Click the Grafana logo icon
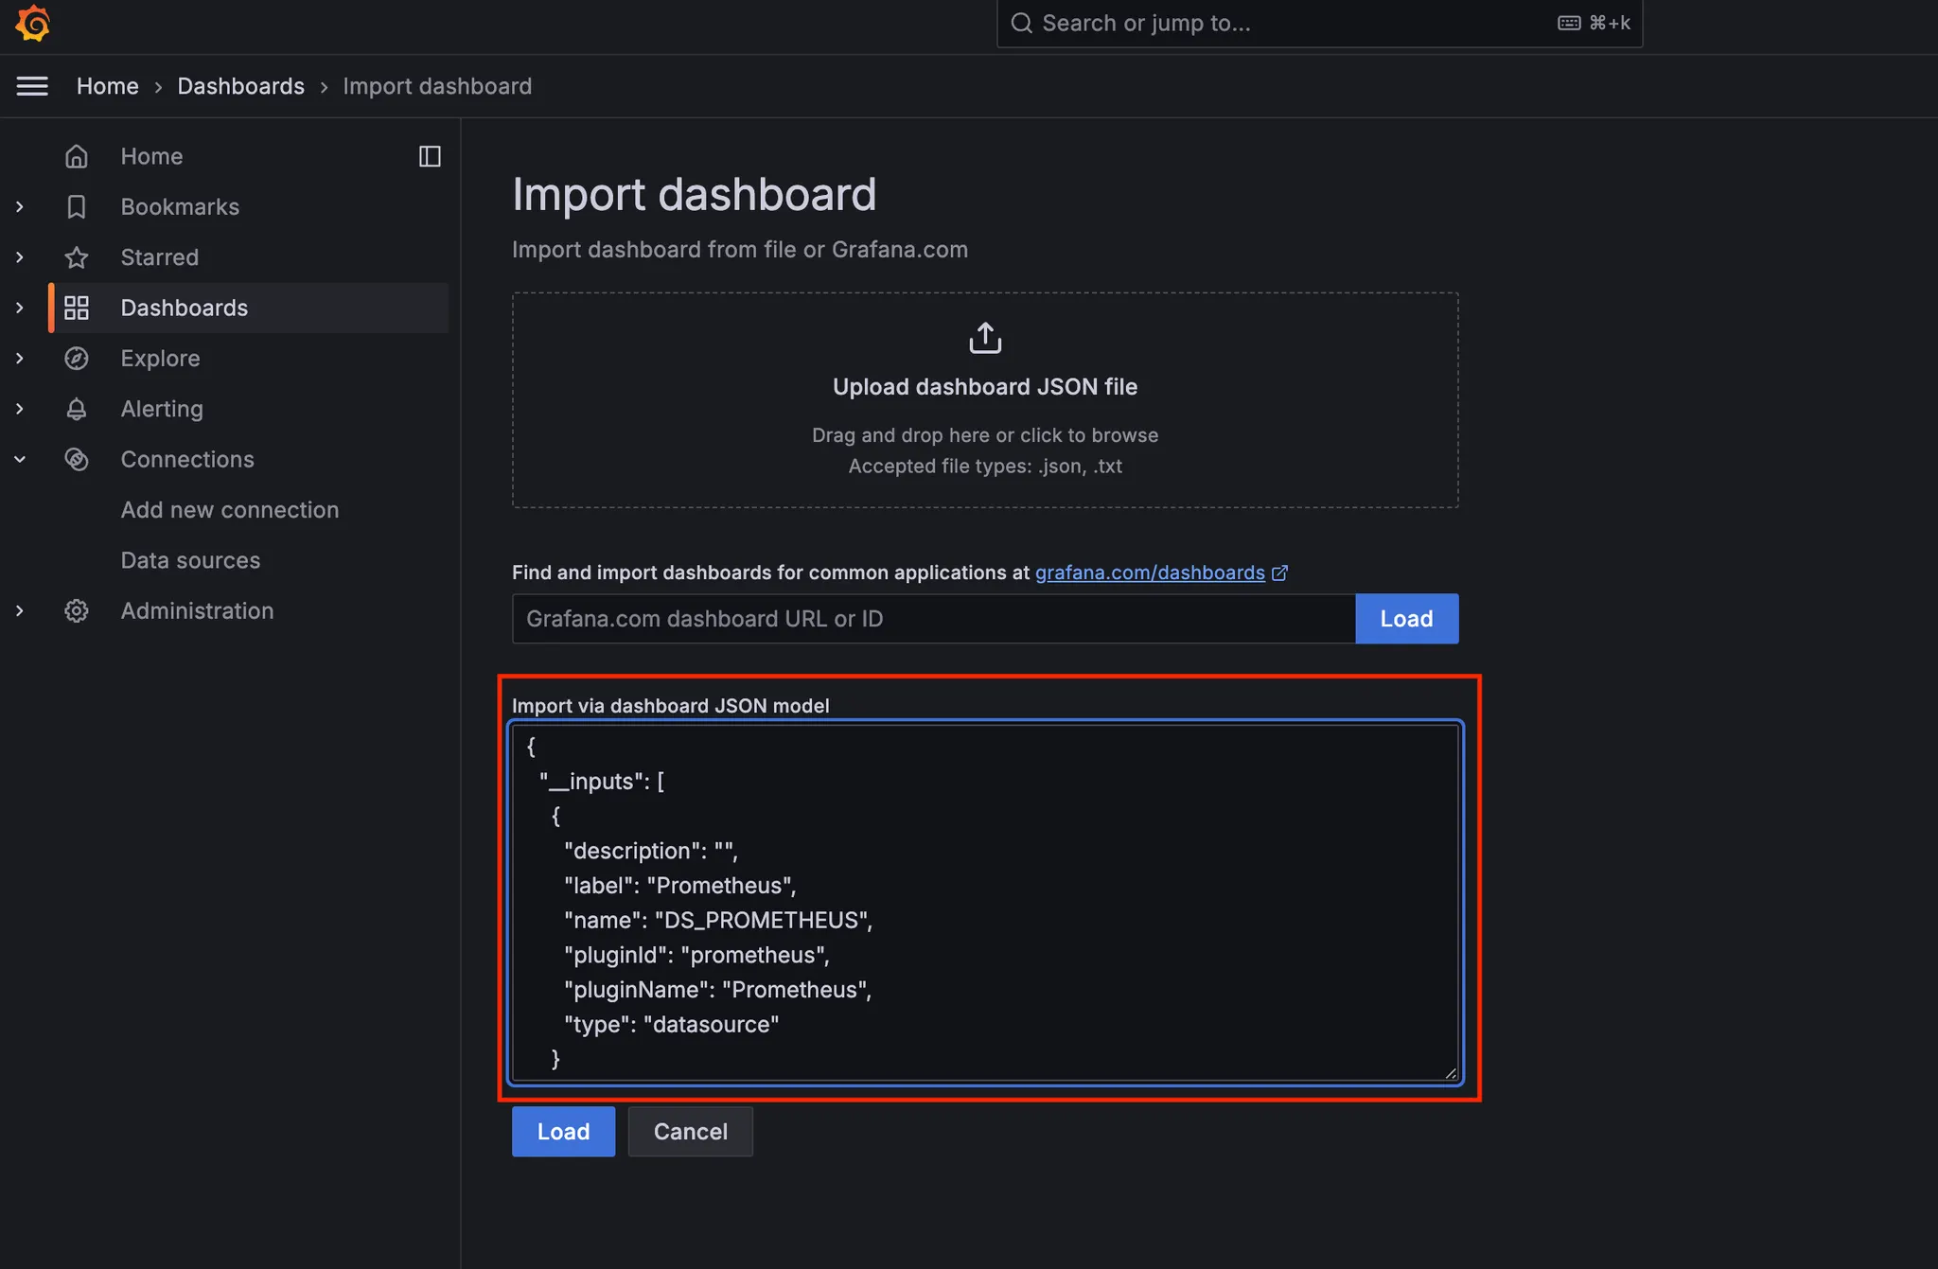The height and width of the screenshot is (1269, 1938). 33,23
